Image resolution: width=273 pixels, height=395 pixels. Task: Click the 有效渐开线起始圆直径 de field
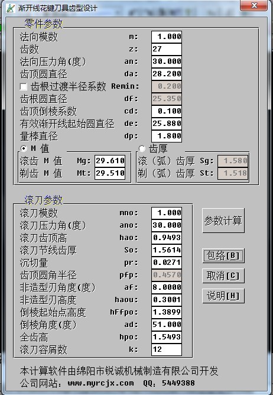167,124
